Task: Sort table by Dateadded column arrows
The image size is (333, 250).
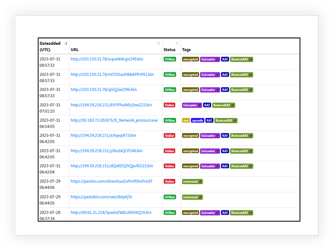Action: (x=66, y=43)
